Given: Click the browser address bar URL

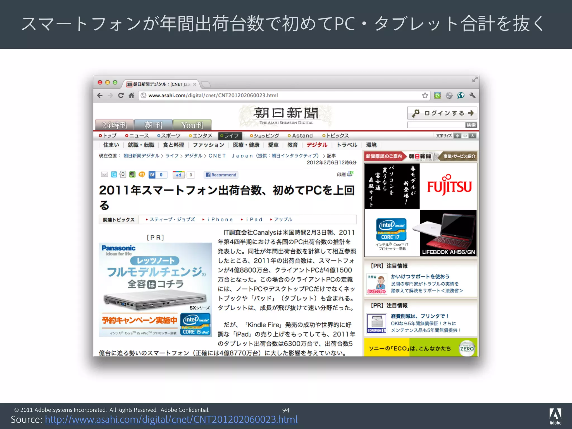Looking at the screenshot, I should click(x=213, y=96).
